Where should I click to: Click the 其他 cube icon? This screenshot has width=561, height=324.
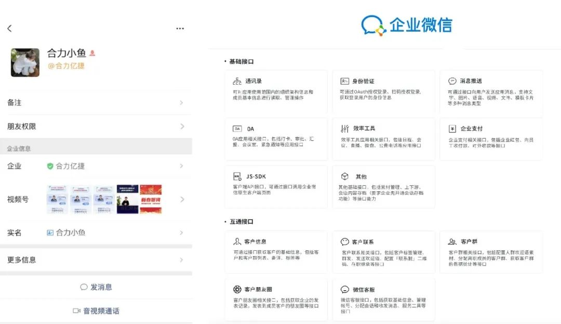[x=344, y=177]
